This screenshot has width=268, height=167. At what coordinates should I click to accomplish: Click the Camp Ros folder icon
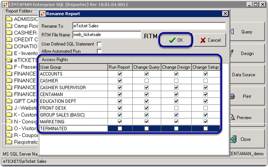point(10,26)
